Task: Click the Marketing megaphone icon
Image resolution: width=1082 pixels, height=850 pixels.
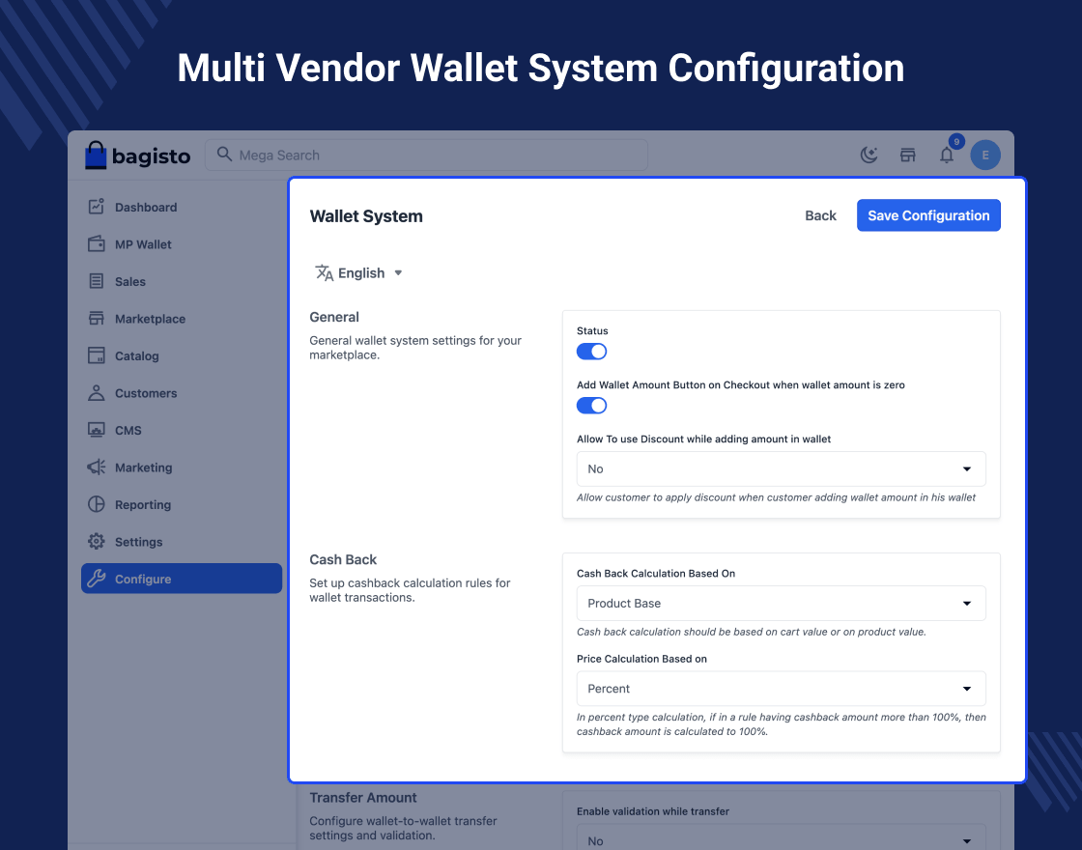Action: [x=97, y=467]
